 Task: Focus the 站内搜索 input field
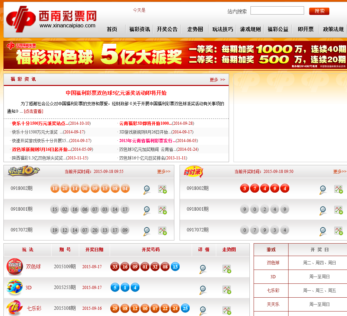[x=277, y=10]
